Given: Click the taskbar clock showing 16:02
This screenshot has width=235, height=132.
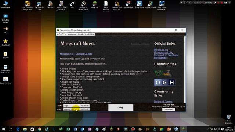Looking at the screenshot, I should click(229, 129).
